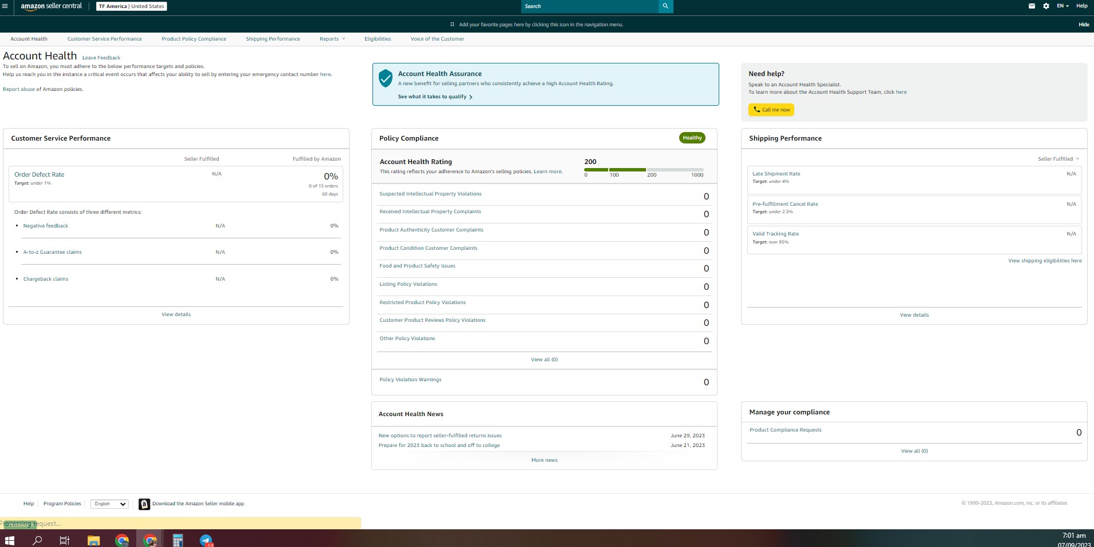
Task: Open the Report abuse link
Action: tap(19, 89)
